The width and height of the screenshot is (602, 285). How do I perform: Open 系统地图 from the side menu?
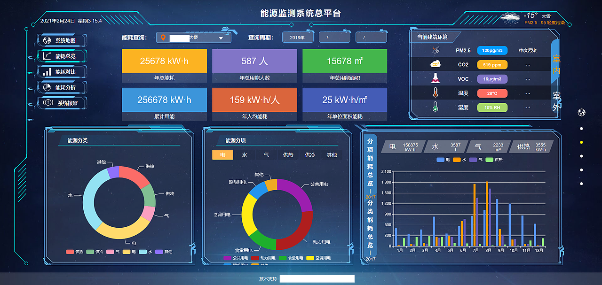pyautogui.click(x=62, y=40)
